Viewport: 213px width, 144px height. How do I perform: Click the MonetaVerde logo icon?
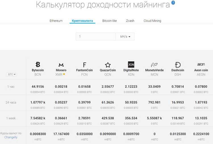154,65
